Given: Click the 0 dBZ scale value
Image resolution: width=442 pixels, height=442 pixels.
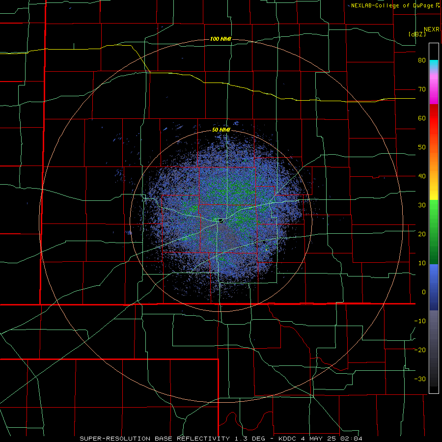Looking at the screenshot, I should pyautogui.click(x=424, y=292).
